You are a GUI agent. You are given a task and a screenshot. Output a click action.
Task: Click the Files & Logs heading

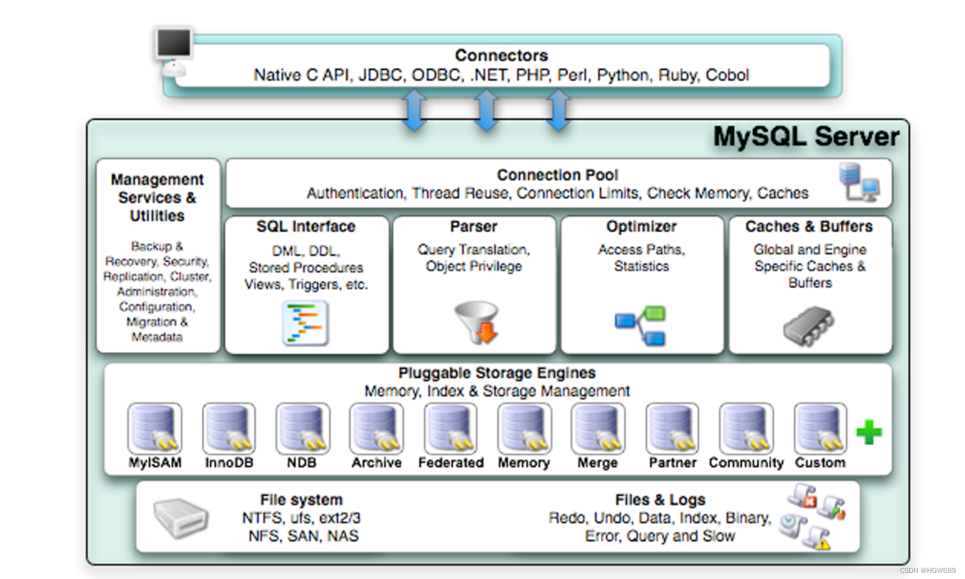[x=660, y=500]
